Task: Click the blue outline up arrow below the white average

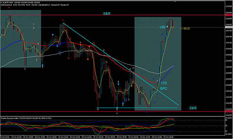Action: point(60,53)
